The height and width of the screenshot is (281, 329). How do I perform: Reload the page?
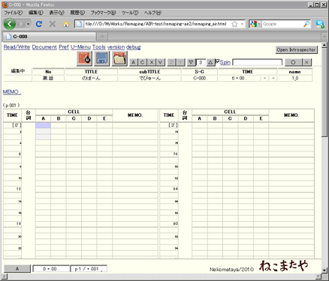pyautogui.click(x=39, y=24)
